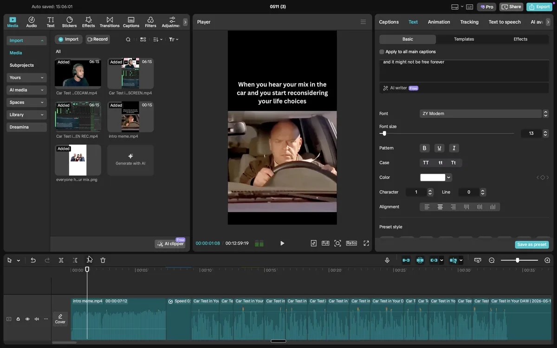The image size is (557, 348).
Task: Open the player panel menu
Action: coord(363,22)
